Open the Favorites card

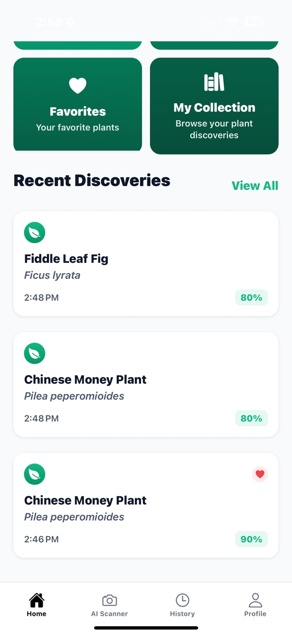(78, 104)
